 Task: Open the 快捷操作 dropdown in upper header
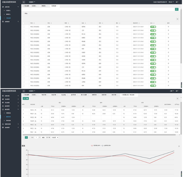coord(32,2)
